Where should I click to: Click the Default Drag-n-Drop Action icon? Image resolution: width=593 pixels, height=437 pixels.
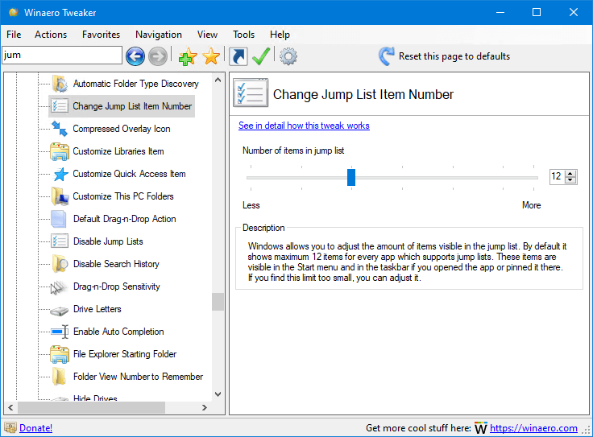[59, 219]
